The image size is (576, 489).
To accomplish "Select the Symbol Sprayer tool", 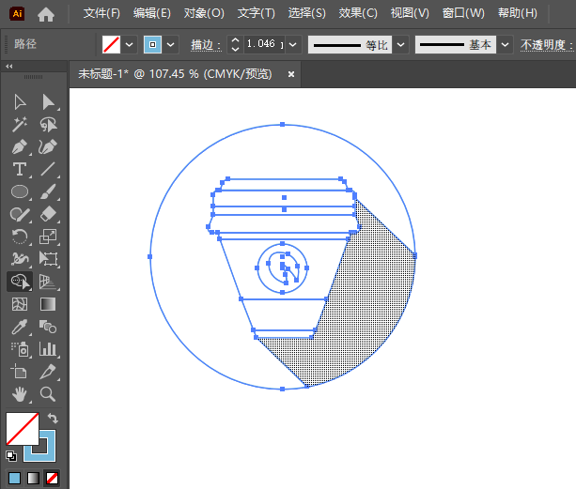I will tap(20, 349).
